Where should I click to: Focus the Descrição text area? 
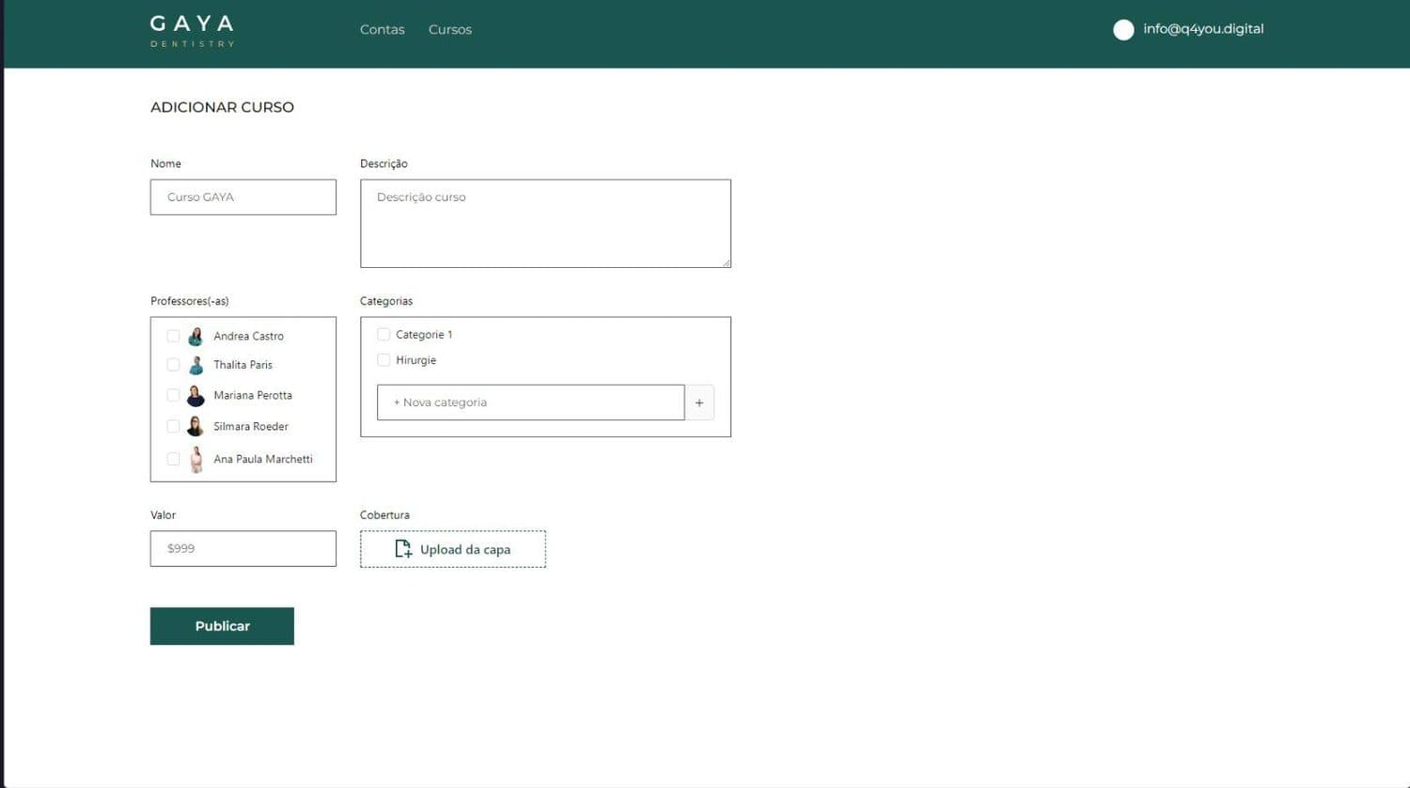[x=545, y=224]
